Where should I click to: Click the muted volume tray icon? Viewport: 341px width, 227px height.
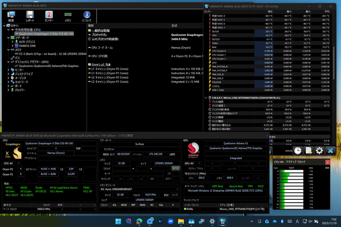point(310,221)
